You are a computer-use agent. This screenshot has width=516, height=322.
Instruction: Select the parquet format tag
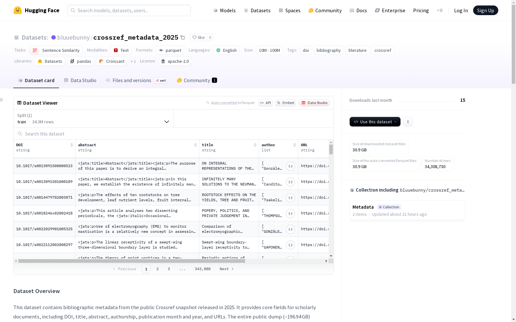[170, 50]
